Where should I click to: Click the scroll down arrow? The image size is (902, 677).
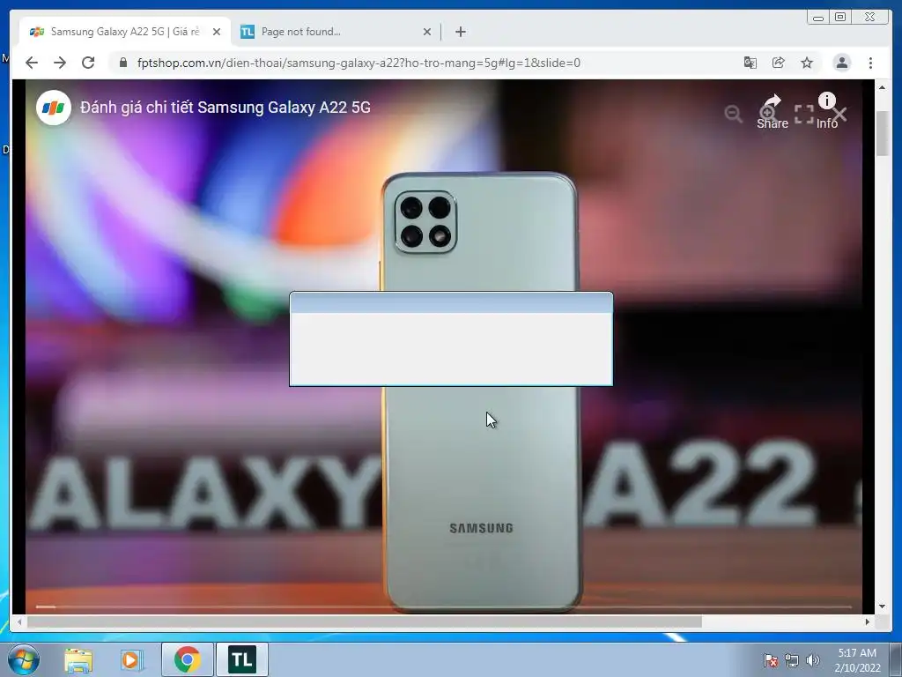(882, 606)
